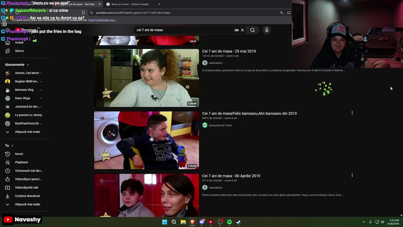Open Windows taskbar search

pos(174,222)
